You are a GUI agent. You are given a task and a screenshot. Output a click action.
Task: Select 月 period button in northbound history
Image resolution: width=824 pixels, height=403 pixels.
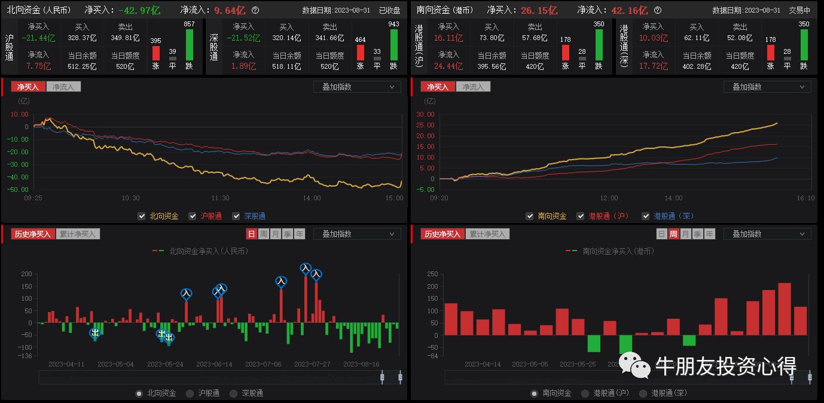275,234
